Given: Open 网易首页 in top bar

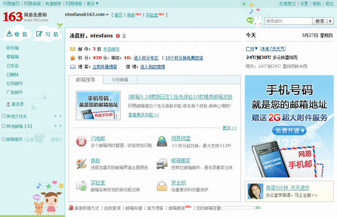Looking at the screenshot, I should 11,4.
